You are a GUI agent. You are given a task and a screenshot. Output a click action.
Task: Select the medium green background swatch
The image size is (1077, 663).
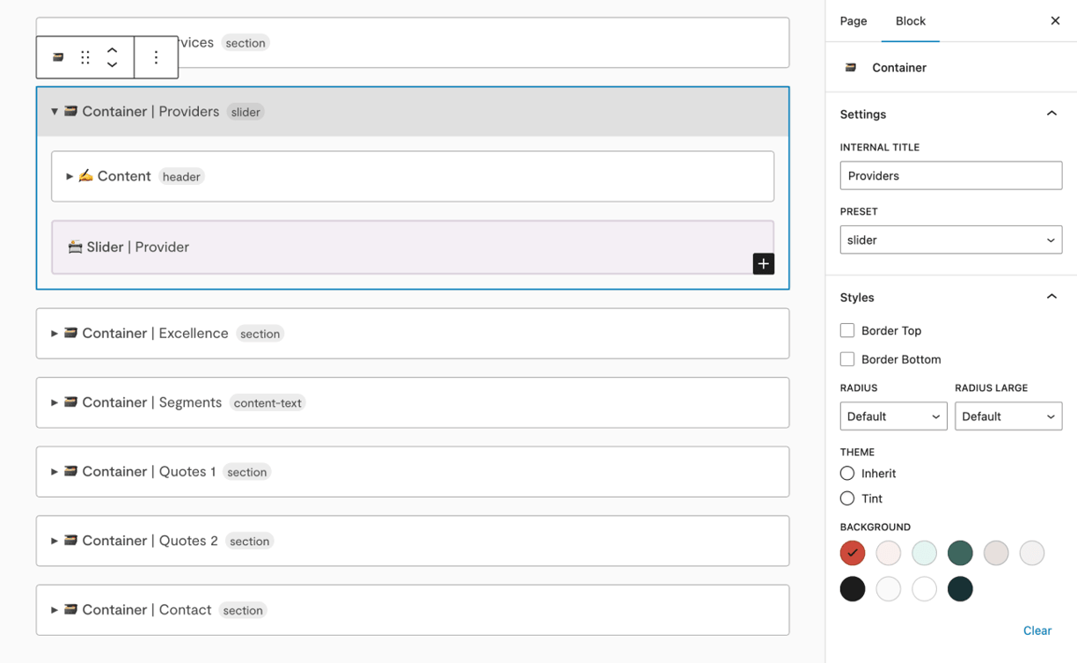(x=961, y=553)
